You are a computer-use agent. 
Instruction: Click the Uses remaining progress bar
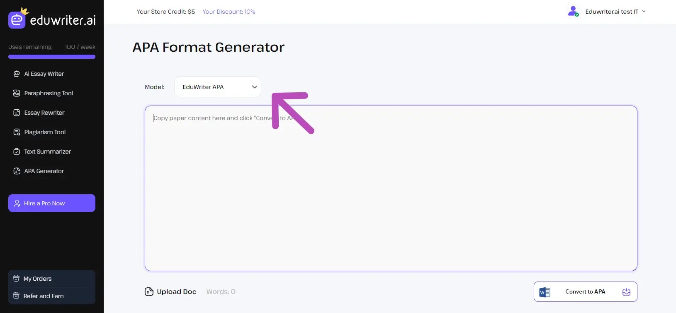52,57
